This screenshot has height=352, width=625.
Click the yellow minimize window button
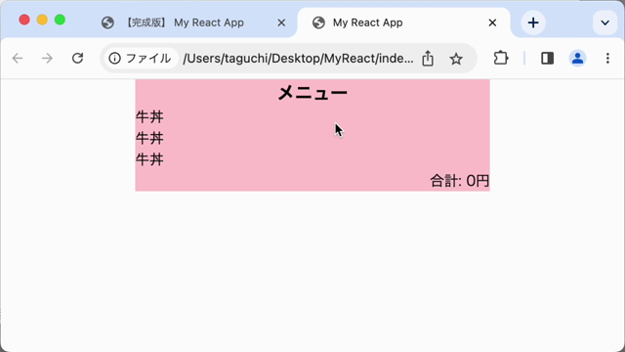[42, 20]
